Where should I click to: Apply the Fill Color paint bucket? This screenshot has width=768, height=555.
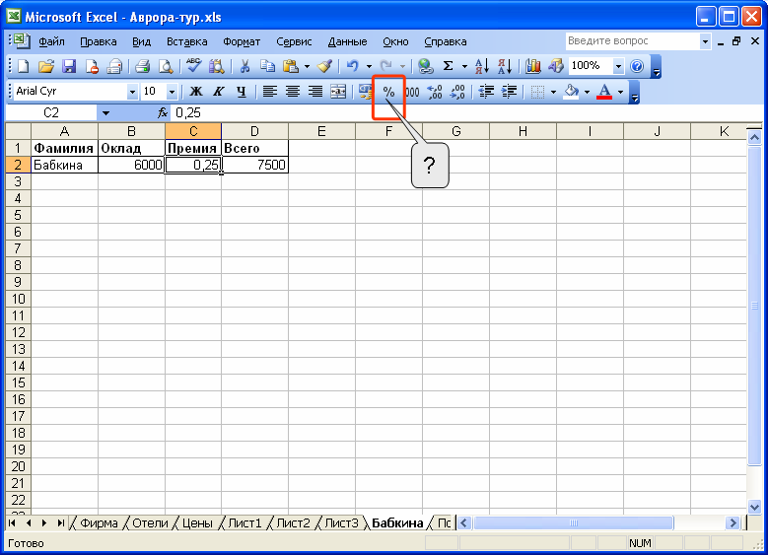tap(571, 92)
